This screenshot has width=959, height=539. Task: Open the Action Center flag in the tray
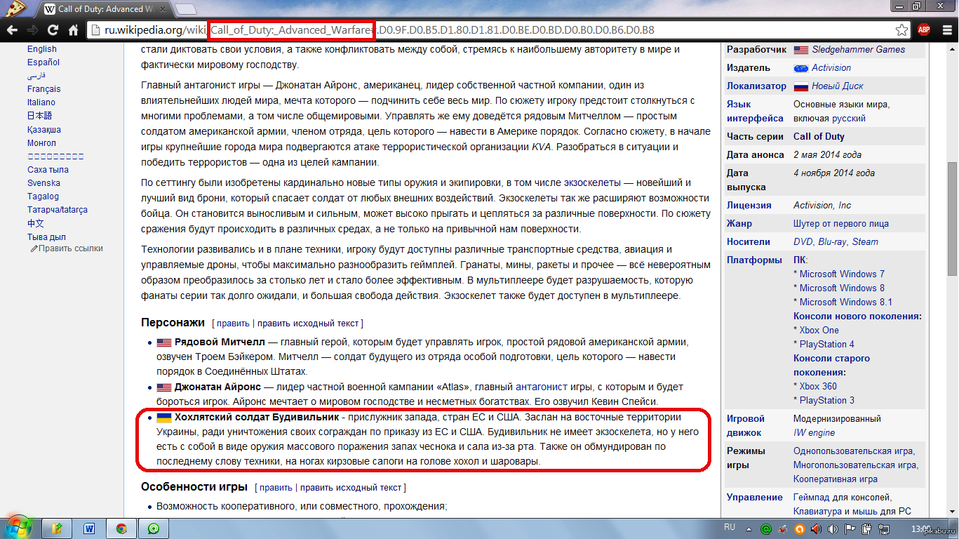click(850, 528)
